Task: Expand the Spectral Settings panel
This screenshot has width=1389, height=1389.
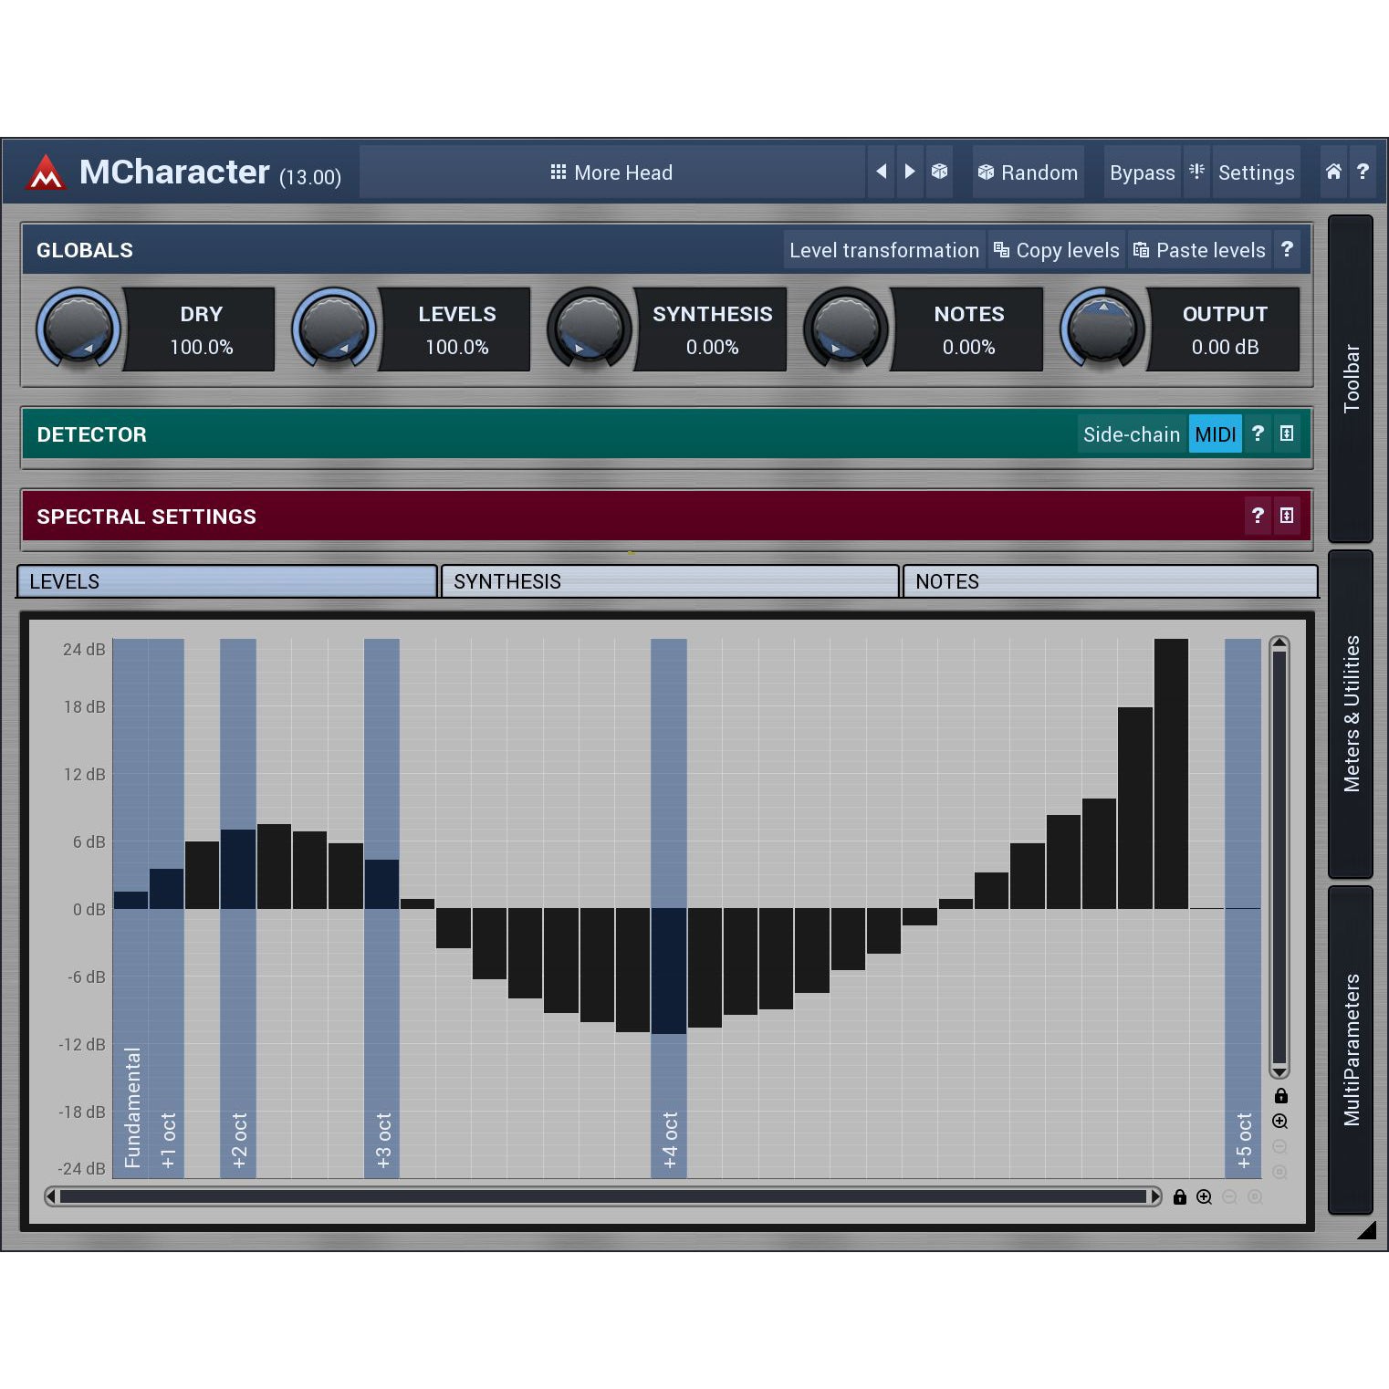Action: coord(1287,516)
